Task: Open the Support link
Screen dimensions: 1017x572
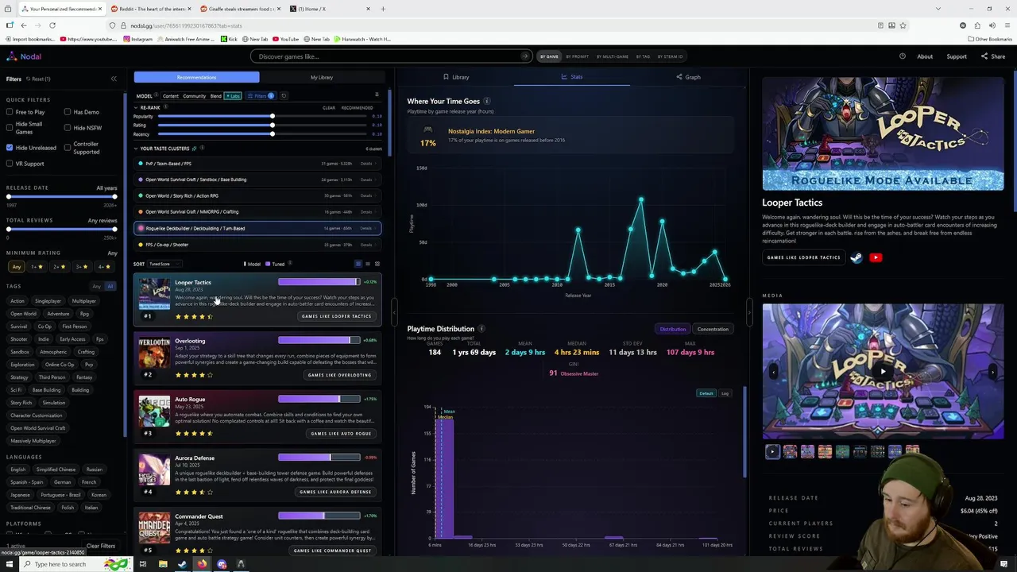Action: point(957,56)
